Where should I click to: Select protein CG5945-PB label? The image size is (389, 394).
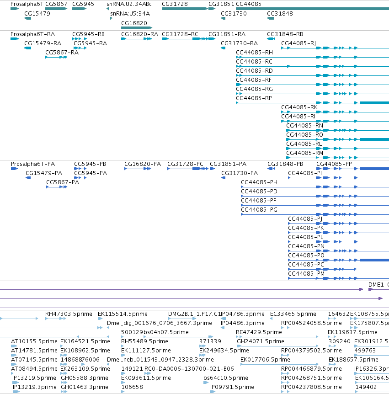(90, 164)
